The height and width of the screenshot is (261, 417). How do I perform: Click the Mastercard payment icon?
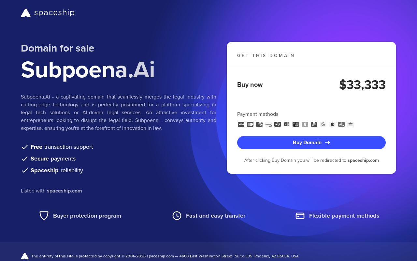(x=250, y=124)
